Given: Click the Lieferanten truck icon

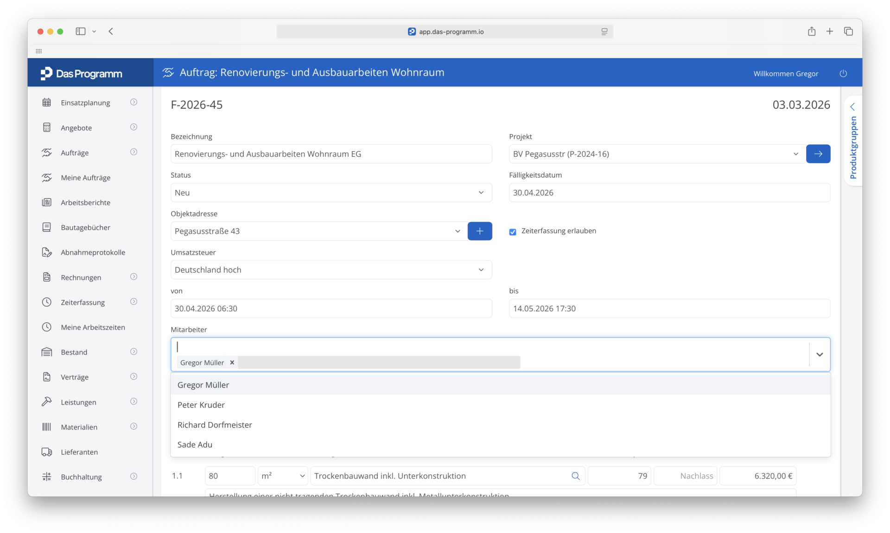Looking at the screenshot, I should click(47, 452).
